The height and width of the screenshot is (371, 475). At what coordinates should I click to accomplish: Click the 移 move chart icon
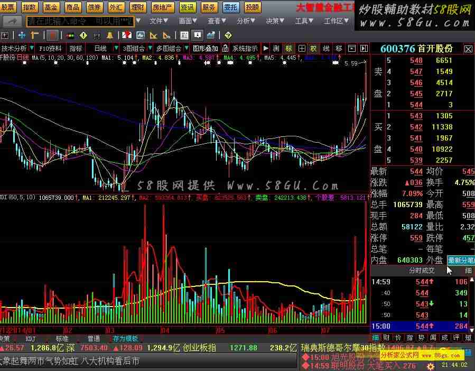[339, 48]
